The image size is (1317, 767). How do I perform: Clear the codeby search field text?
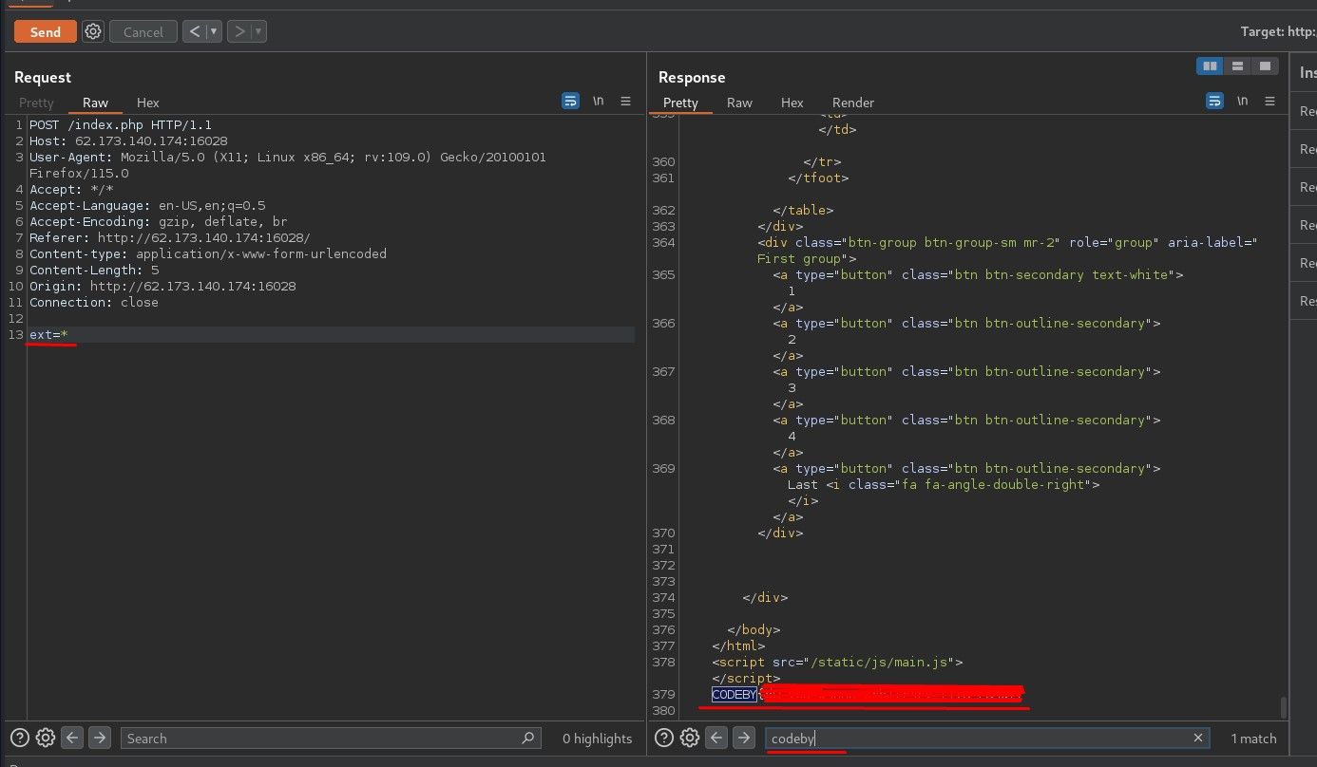1198,738
